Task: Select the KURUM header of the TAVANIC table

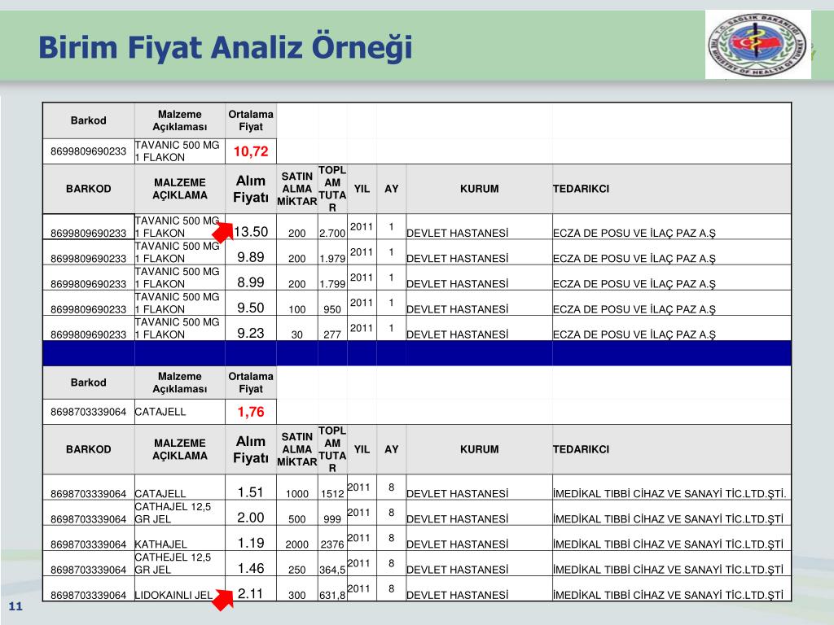Action: pos(480,189)
